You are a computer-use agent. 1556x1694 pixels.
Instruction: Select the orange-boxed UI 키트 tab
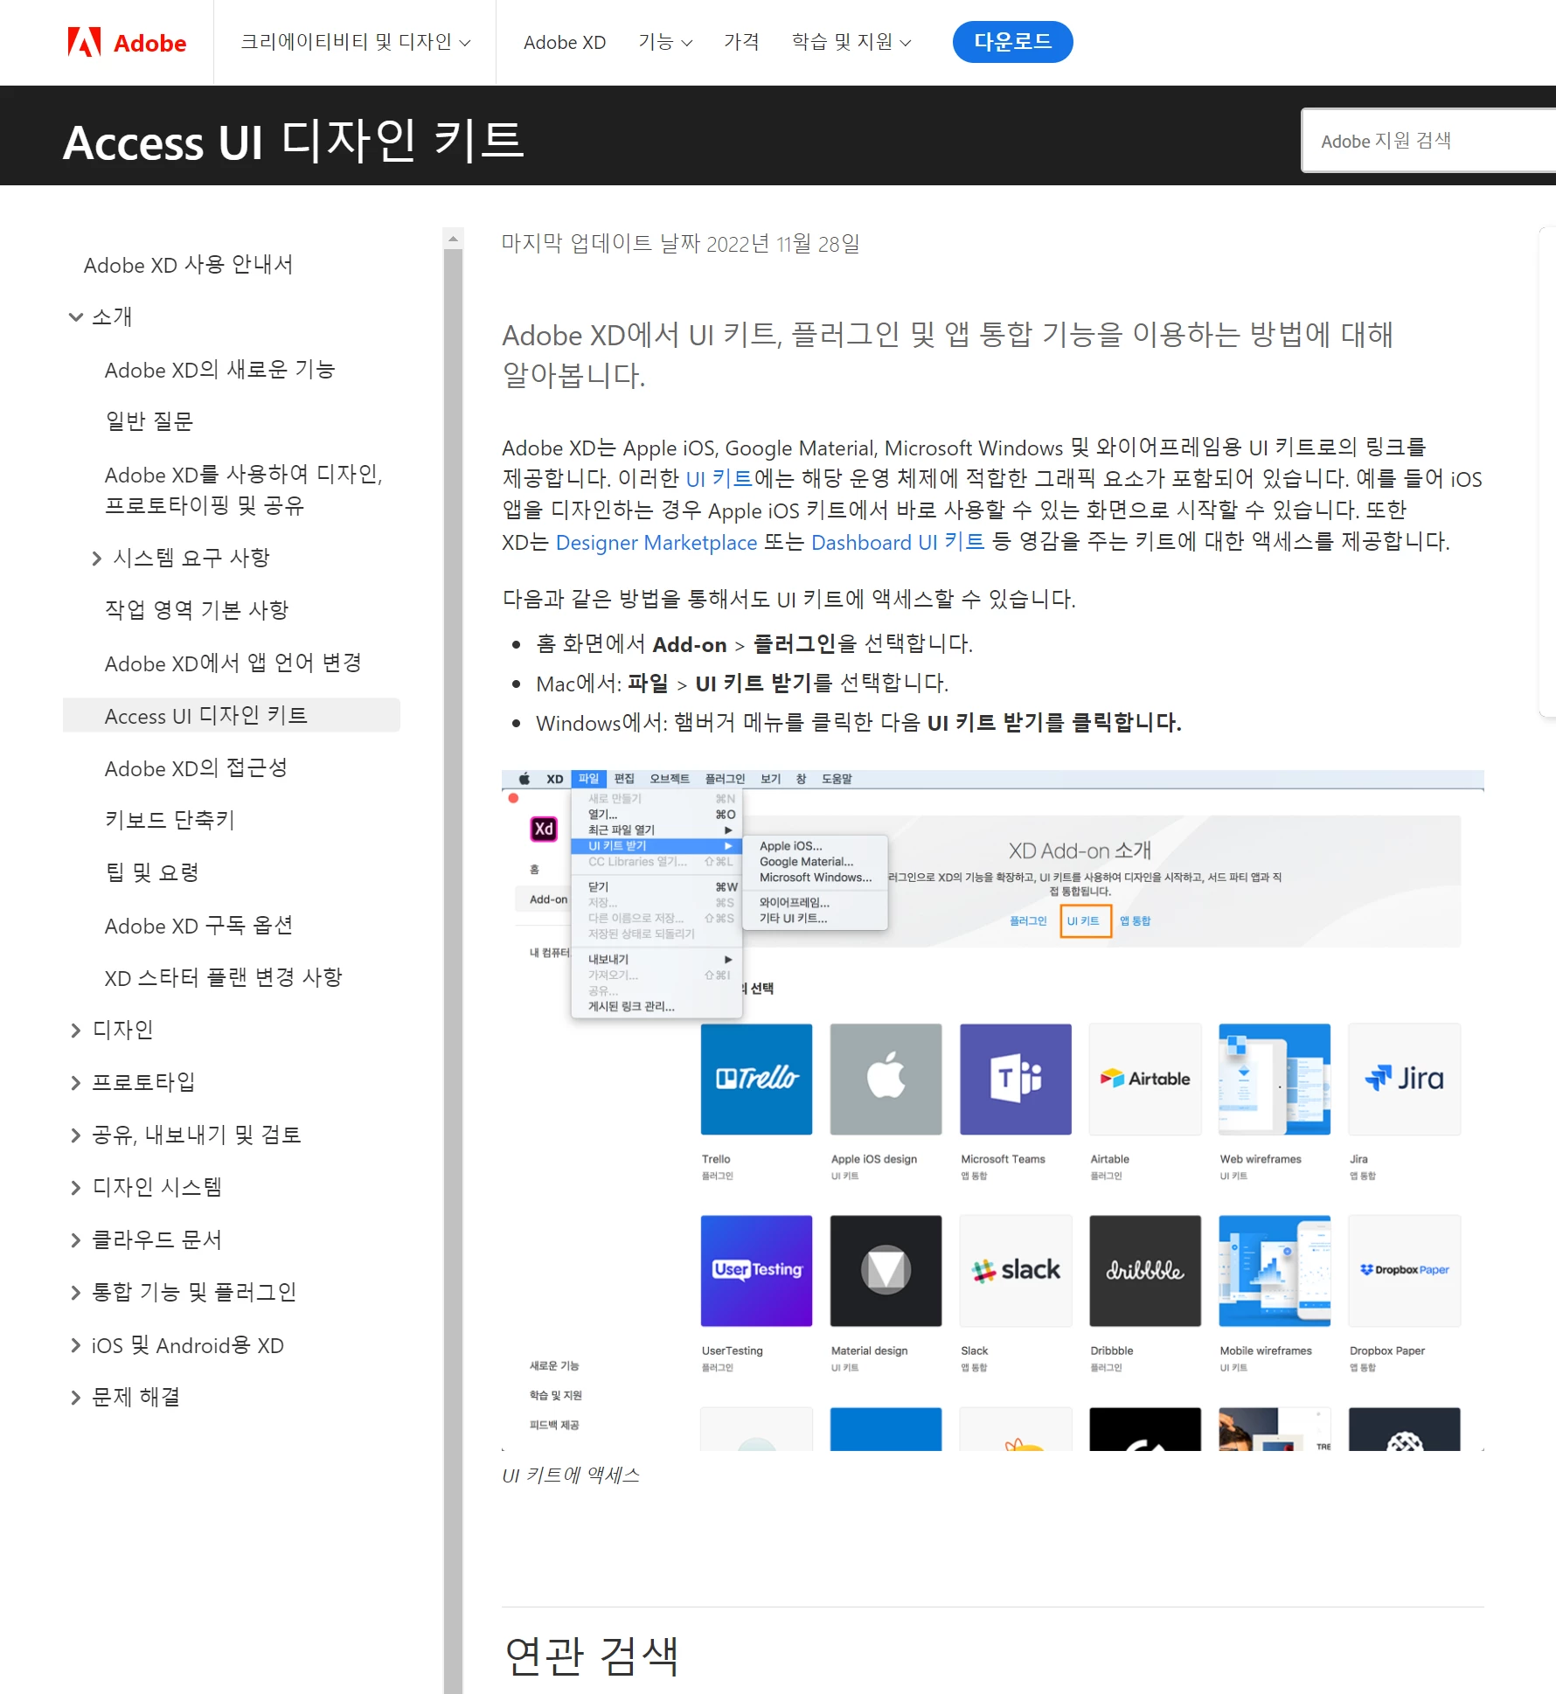(1085, 920)
